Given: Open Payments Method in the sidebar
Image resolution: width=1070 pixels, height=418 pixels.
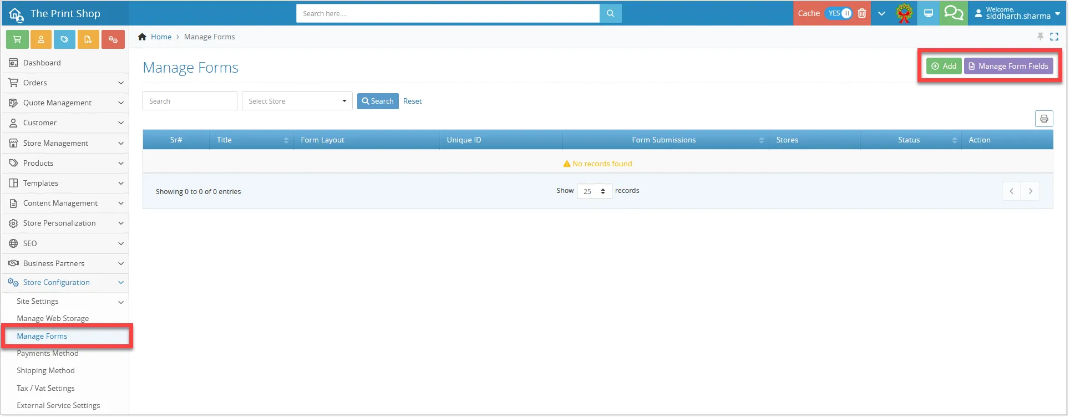Looking at the screenshot, I should tap(48, 353).
